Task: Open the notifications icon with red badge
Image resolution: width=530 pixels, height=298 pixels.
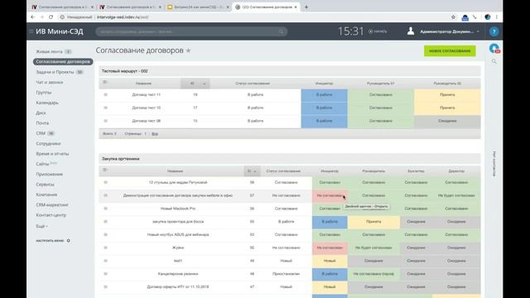Action: [494, 48]
